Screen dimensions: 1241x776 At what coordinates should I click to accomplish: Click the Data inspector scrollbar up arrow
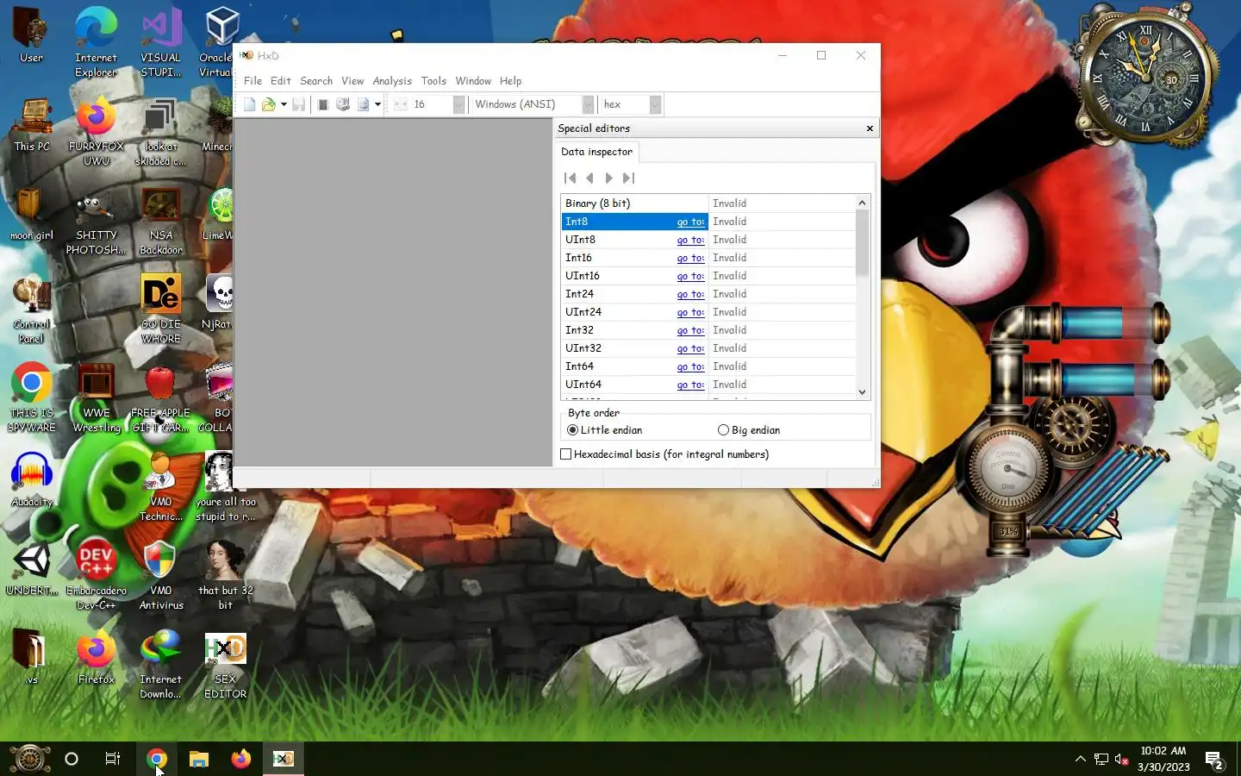pos(862,203)
